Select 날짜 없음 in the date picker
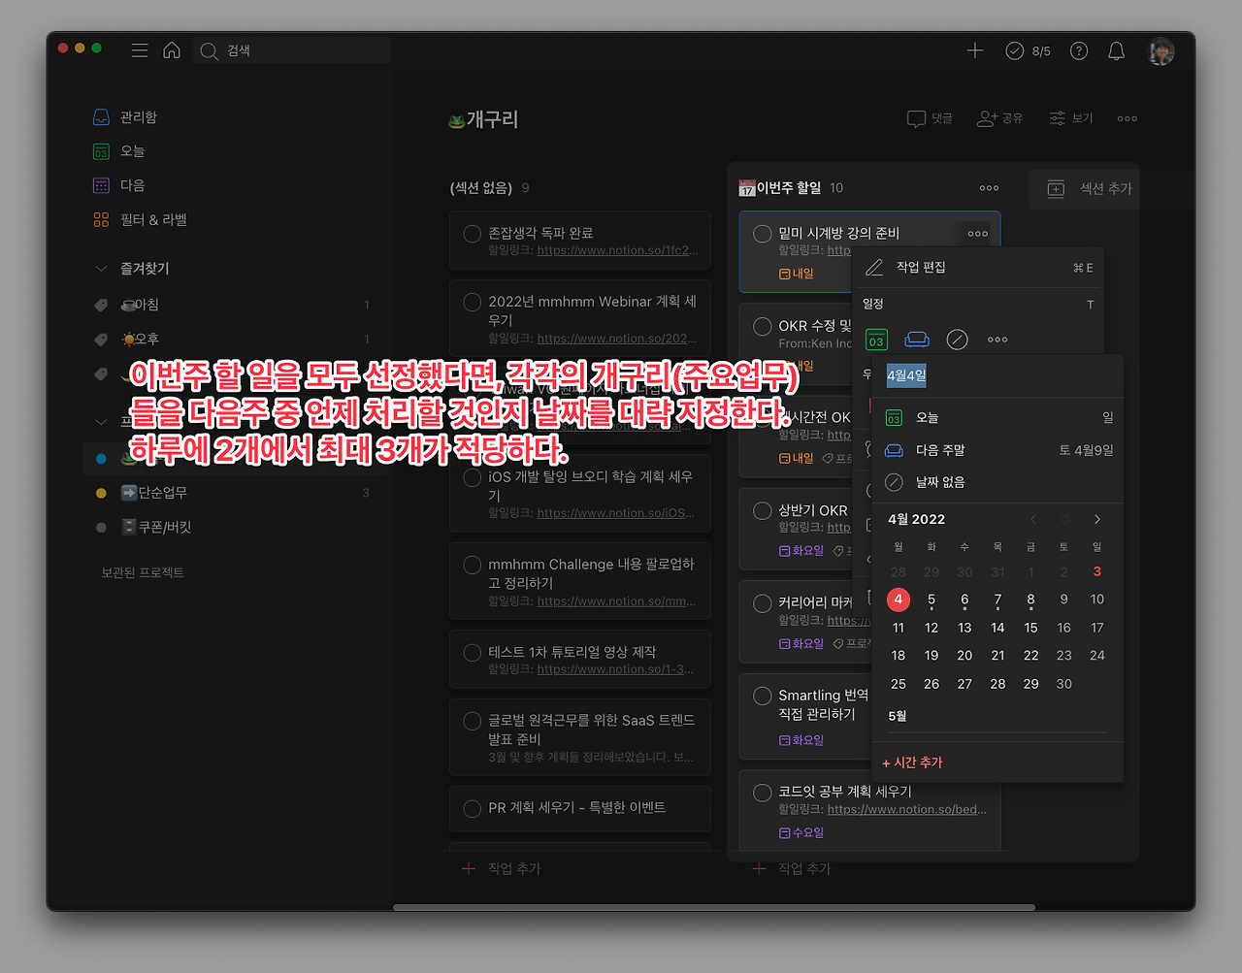This screenshot has height=973, width=1242. click(x=997, y=482)
